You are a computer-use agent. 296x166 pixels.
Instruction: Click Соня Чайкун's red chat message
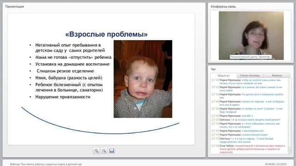point(248,149)
